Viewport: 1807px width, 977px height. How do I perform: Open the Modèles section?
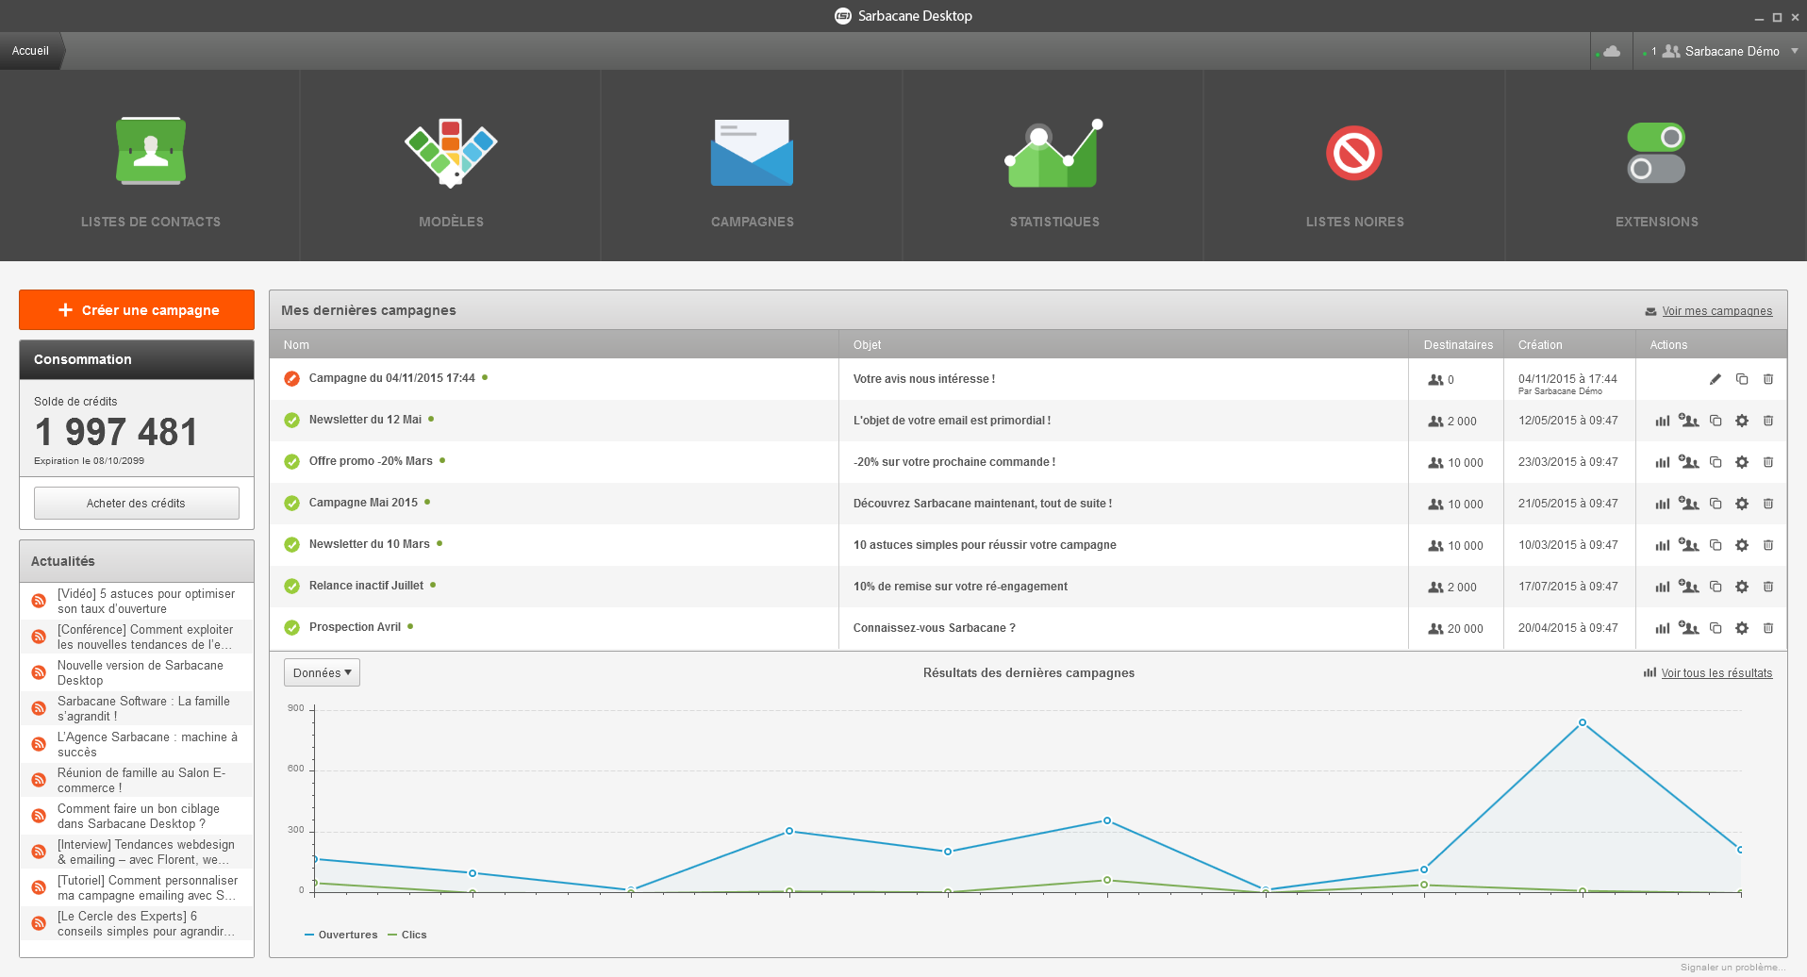click(x=451, y=170)
